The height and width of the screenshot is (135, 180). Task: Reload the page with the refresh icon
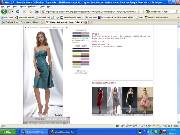click(18, 12)
